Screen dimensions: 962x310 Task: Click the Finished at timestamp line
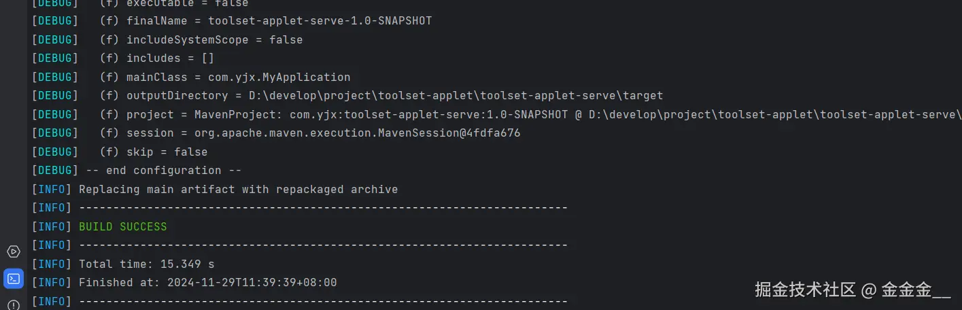(208, 282)
